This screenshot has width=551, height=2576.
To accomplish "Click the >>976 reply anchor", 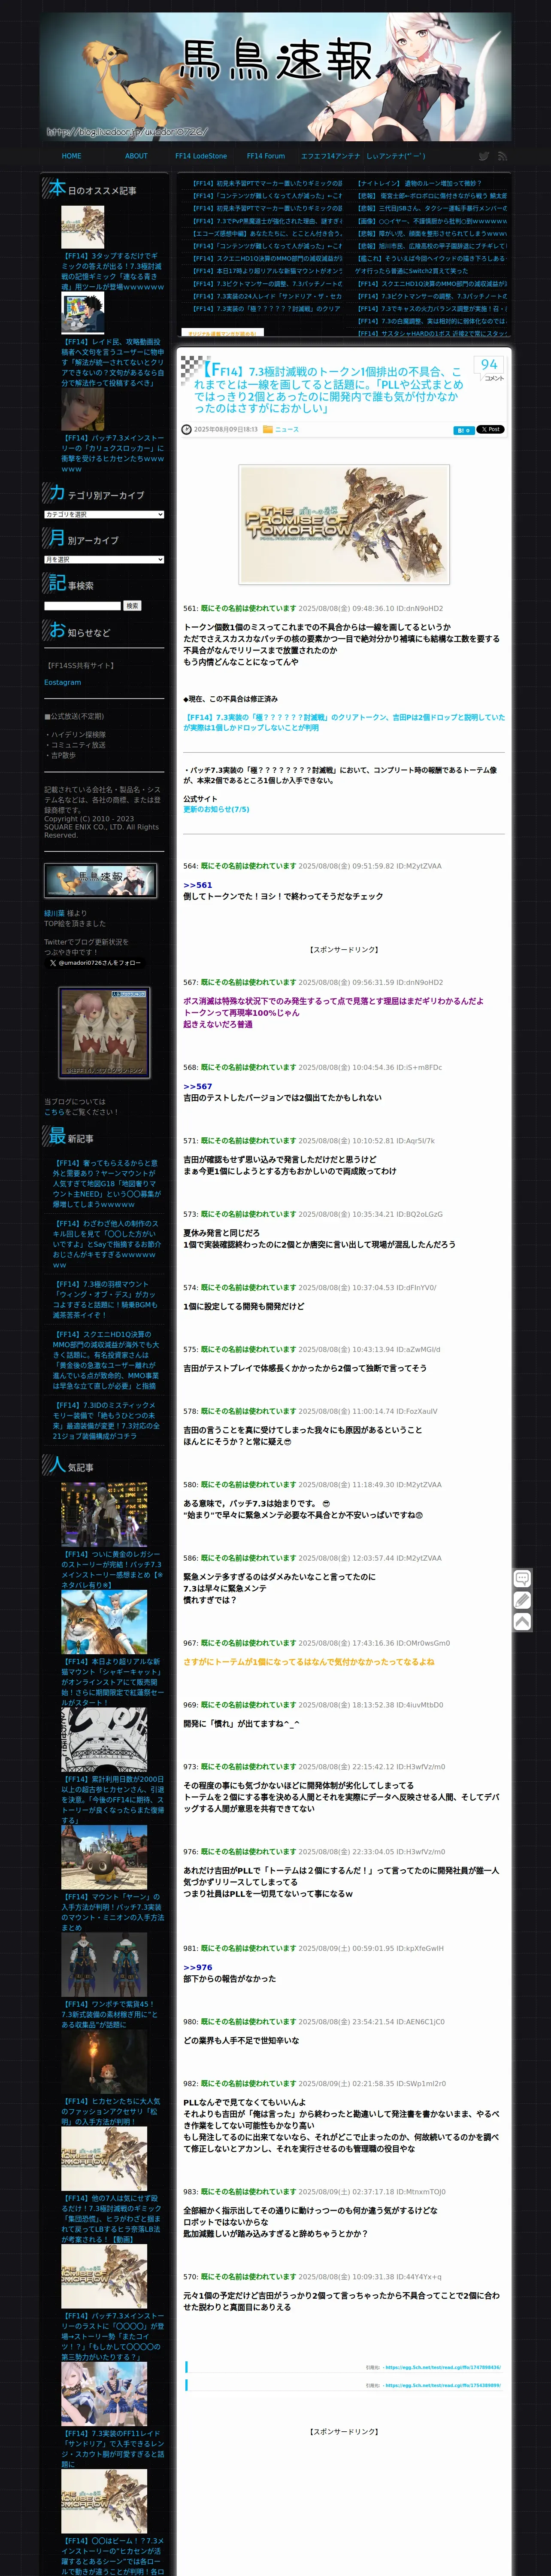I will (197, 1967).
